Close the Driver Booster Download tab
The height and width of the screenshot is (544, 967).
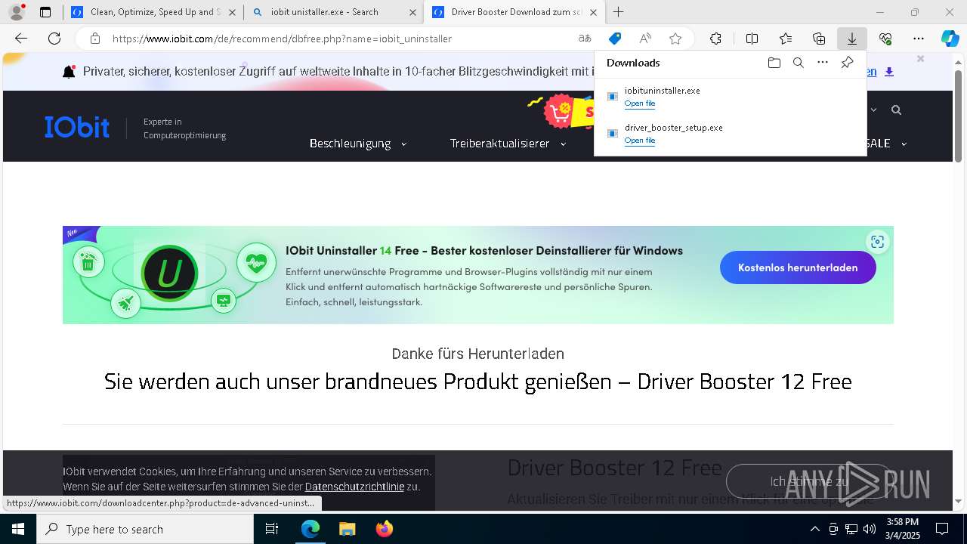tap(593, 12)
